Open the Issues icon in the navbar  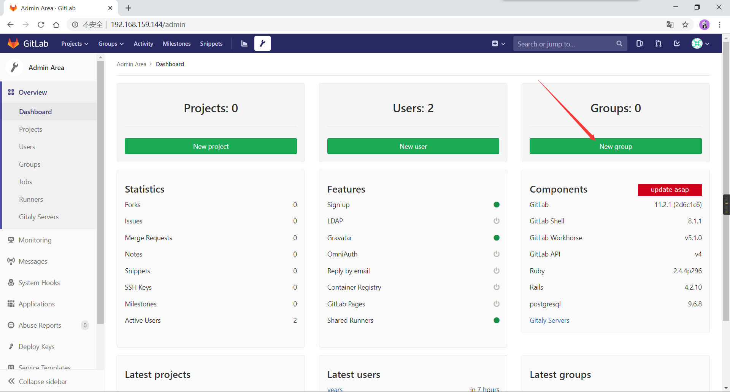tap(640, 43)
